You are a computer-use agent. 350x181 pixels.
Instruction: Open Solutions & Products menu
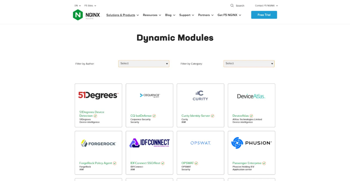pos(123,15)
